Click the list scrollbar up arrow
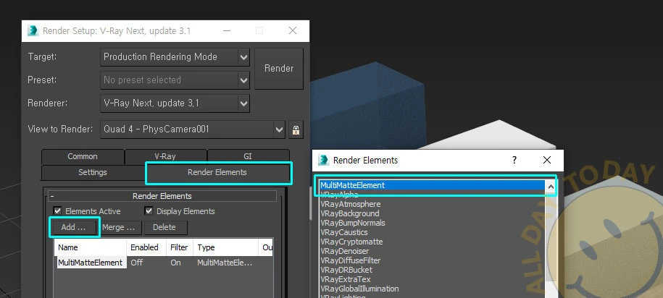The width and height of the screenshot is (663, 298). [x=551, y=187]
